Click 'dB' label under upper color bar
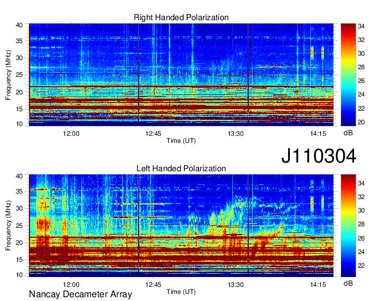 [348, 133]
